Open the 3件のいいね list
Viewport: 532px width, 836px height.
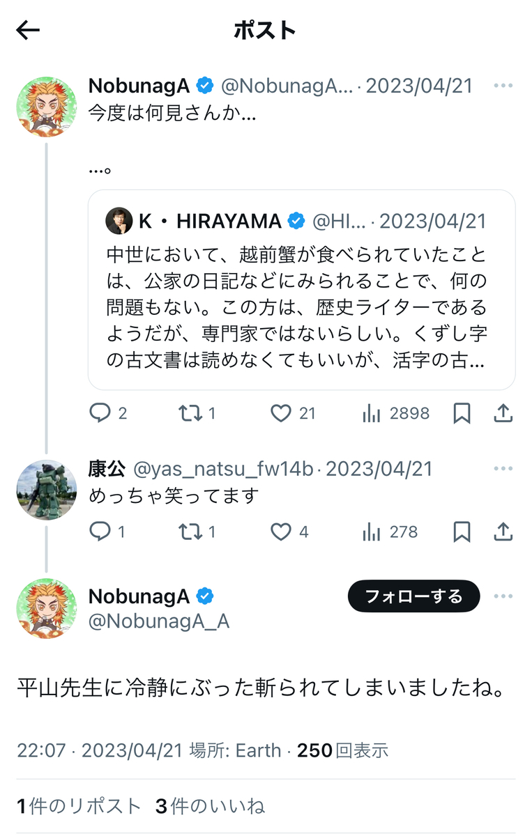coord(210,807)
